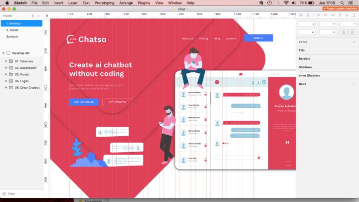Open Spotlight search
Screen dimensions: 359x202
(342, 3)
